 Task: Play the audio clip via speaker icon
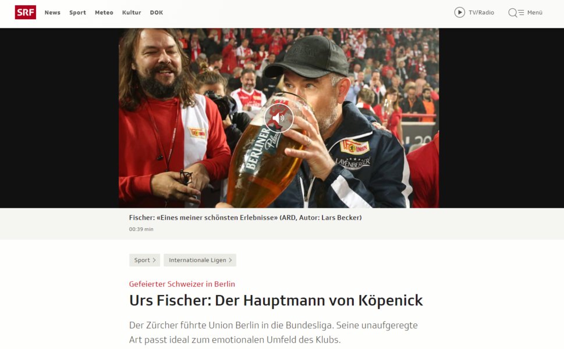(x=279, y=118)
